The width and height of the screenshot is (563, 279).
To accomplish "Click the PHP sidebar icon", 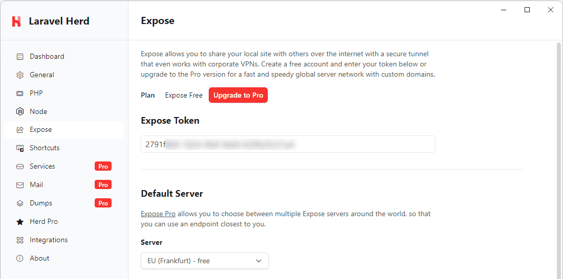I will [20, 93].
